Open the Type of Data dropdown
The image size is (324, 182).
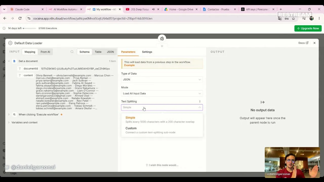point(162,79)
